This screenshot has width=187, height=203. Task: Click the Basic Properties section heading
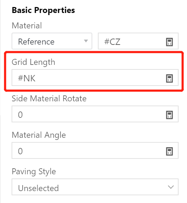[x=44, y=11]
